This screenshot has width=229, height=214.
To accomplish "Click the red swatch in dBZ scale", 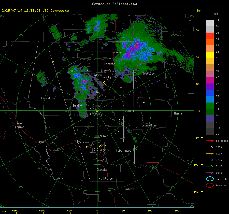I will pyautogui.click(x=210, y=36).
